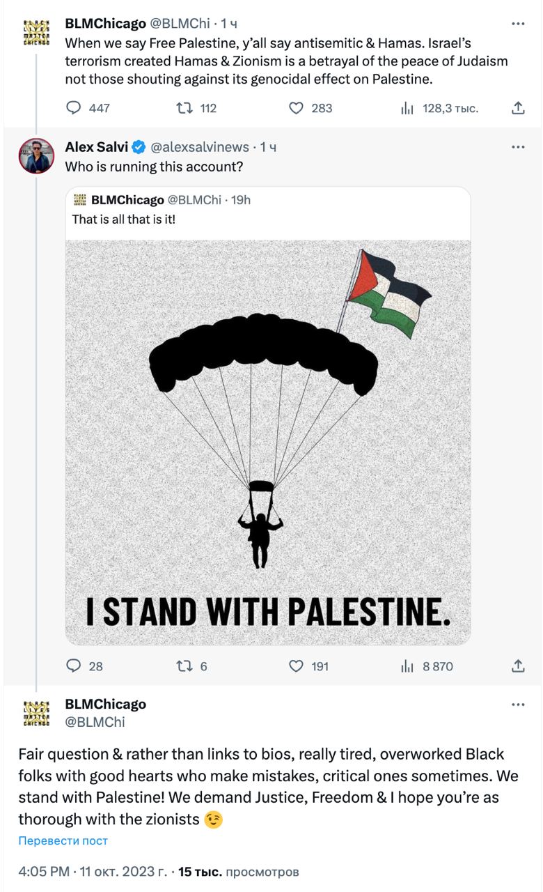Like Alex Salvi's tweet
The width and height of the screenshot is (543, 892).
coord(297,666)
